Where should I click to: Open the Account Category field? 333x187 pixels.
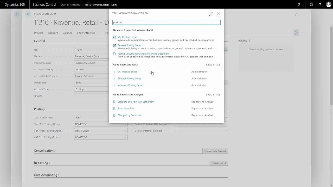pos(92,70)
